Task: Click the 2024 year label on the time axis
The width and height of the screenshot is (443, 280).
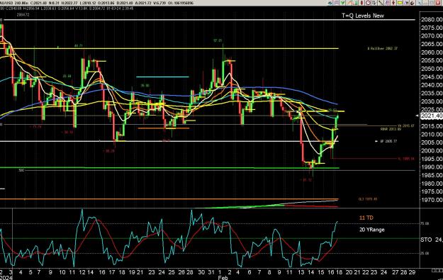Action: point(6,278)
